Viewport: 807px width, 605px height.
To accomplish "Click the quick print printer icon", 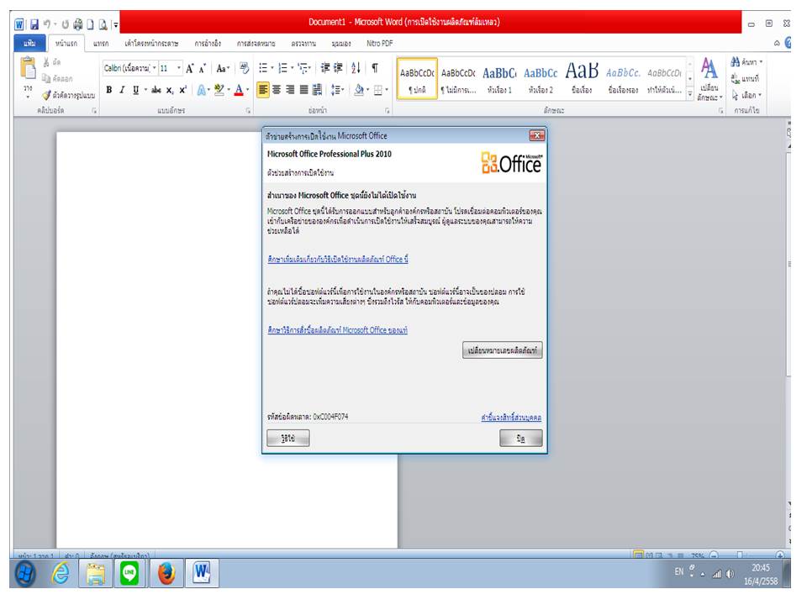I will point(77,24).
